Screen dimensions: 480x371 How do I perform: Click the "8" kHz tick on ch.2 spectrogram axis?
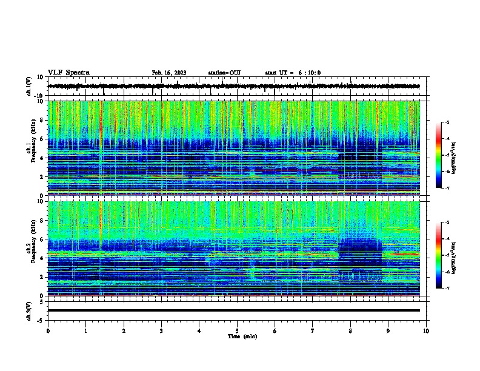tap(42, 221)
